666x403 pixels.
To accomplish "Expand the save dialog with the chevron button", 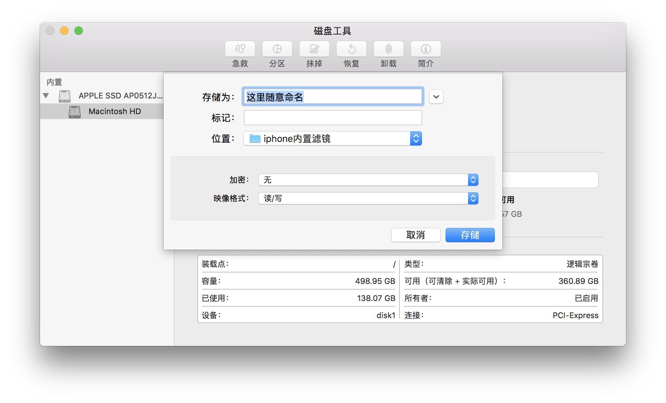I will coord(436,97).
